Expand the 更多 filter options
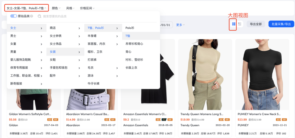 [181, 25]
